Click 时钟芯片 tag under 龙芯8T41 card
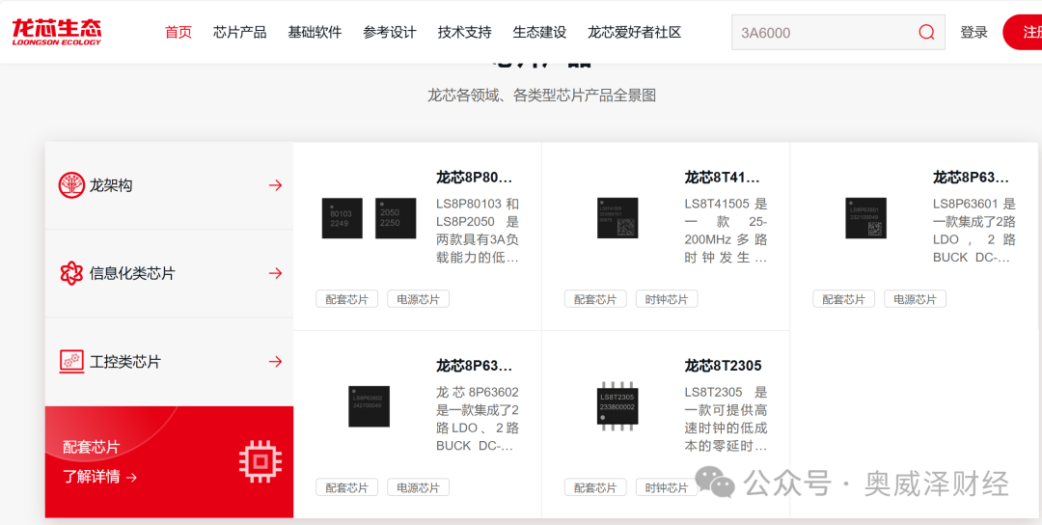Image resolution: width=1042 pixels, height=525 pixels. 667,299
